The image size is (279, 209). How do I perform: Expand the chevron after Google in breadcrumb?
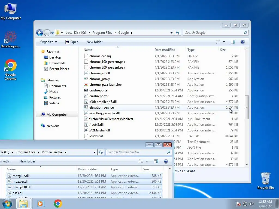[x=132, y=33]
